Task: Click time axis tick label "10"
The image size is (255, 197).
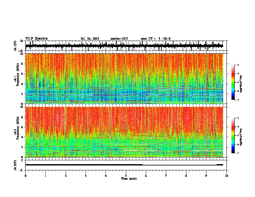Action: pos(226,176)
